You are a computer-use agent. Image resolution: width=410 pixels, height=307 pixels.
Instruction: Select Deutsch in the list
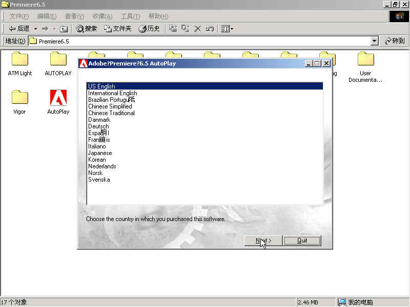[x=204, y=126]
